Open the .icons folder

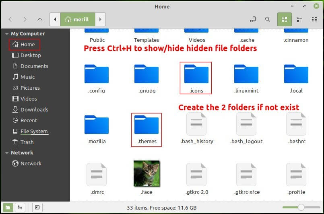pyautogui.click(x=196, y=74)
